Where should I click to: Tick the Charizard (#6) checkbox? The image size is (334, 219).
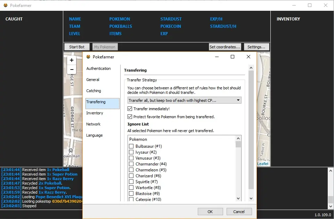(131, 176)
